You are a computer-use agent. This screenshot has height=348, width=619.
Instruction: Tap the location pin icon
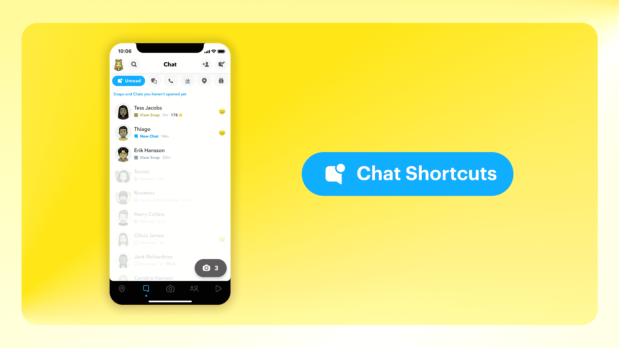pyautogui.click(x=204, y=81)
